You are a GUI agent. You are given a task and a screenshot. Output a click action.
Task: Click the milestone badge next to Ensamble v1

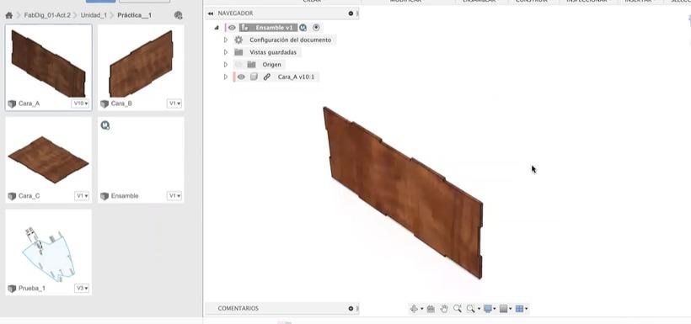tap(303, 28)
